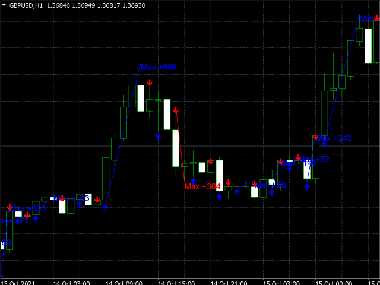The width and height of the screenshot is (380, 285).
Task: Click the "14 Oct 03:00" time axis label
Action: 72,283
